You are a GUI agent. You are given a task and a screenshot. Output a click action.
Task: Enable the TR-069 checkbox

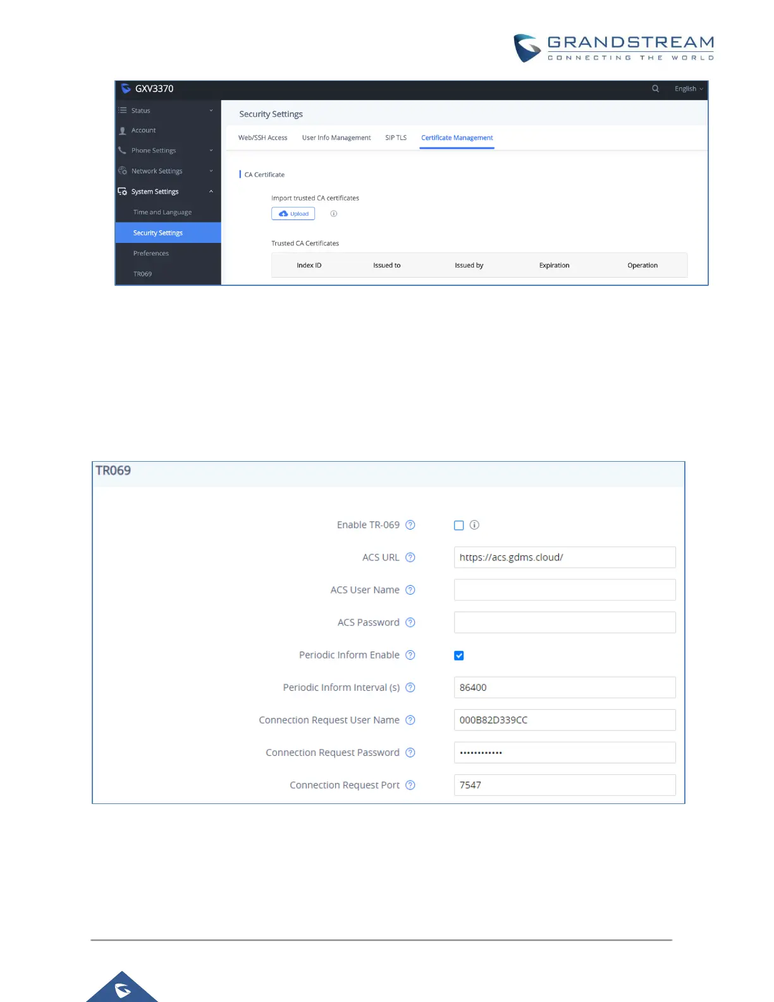click(459, 525)
